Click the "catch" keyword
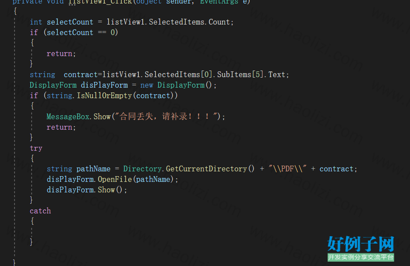 [x=40, y=211]
